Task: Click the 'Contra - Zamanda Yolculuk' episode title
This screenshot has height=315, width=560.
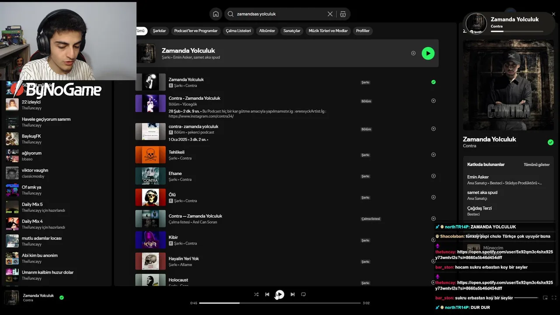Action: click(194, 98)
